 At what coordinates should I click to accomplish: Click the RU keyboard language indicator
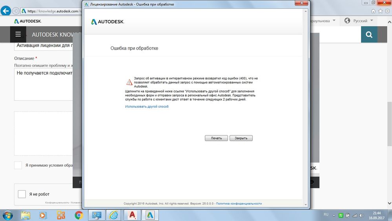(326, 215)
